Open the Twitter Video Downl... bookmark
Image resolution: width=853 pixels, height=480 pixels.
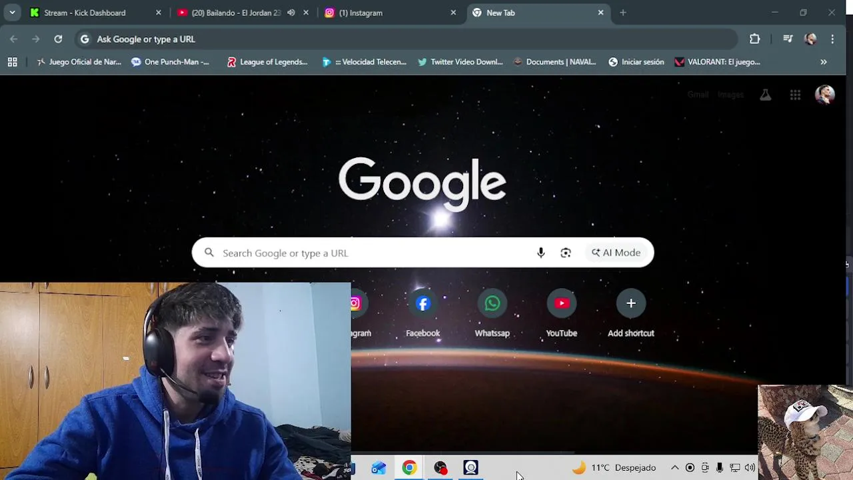[460, 62]
